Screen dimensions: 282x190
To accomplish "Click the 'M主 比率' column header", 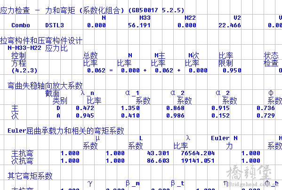I will pos(158,59).
